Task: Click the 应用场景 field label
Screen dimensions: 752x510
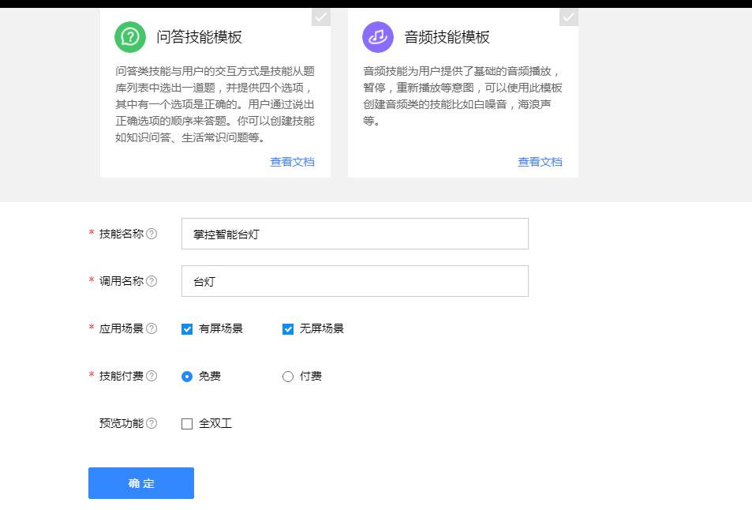Action: coord(122,328)
